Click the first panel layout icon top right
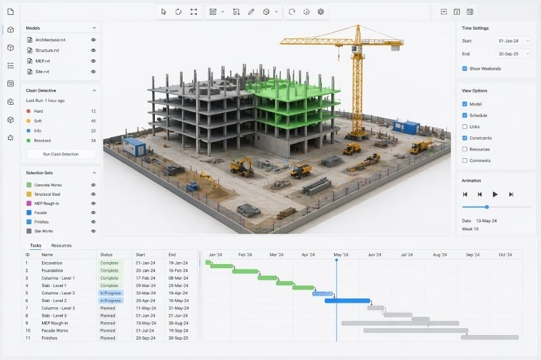 [444, 11]
